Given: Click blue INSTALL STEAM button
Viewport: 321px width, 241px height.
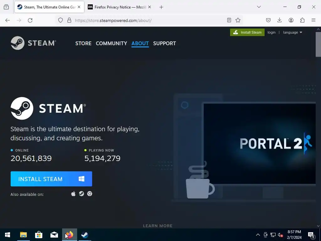Looking at the screenshot, I should click(51, 179).
